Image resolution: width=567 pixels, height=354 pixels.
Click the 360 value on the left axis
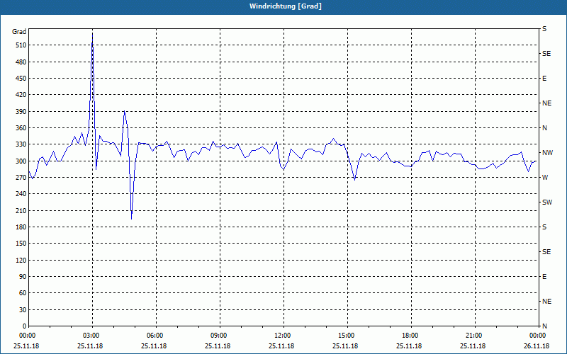point(21,128)
